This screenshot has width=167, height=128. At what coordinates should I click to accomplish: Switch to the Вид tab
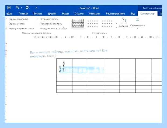pyautogui.click(x=133, y=14)
